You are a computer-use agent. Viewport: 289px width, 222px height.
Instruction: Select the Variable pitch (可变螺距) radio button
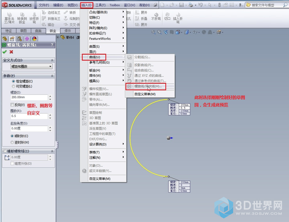(14, 86)
